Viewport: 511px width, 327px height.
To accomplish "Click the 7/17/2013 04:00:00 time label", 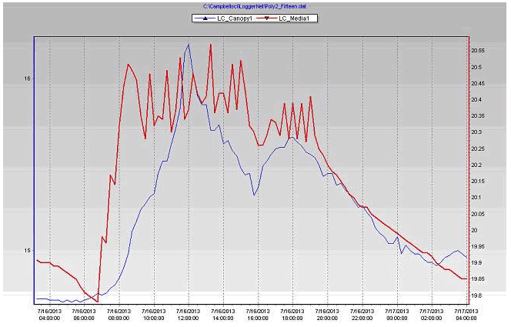I will tap(466, 315).
